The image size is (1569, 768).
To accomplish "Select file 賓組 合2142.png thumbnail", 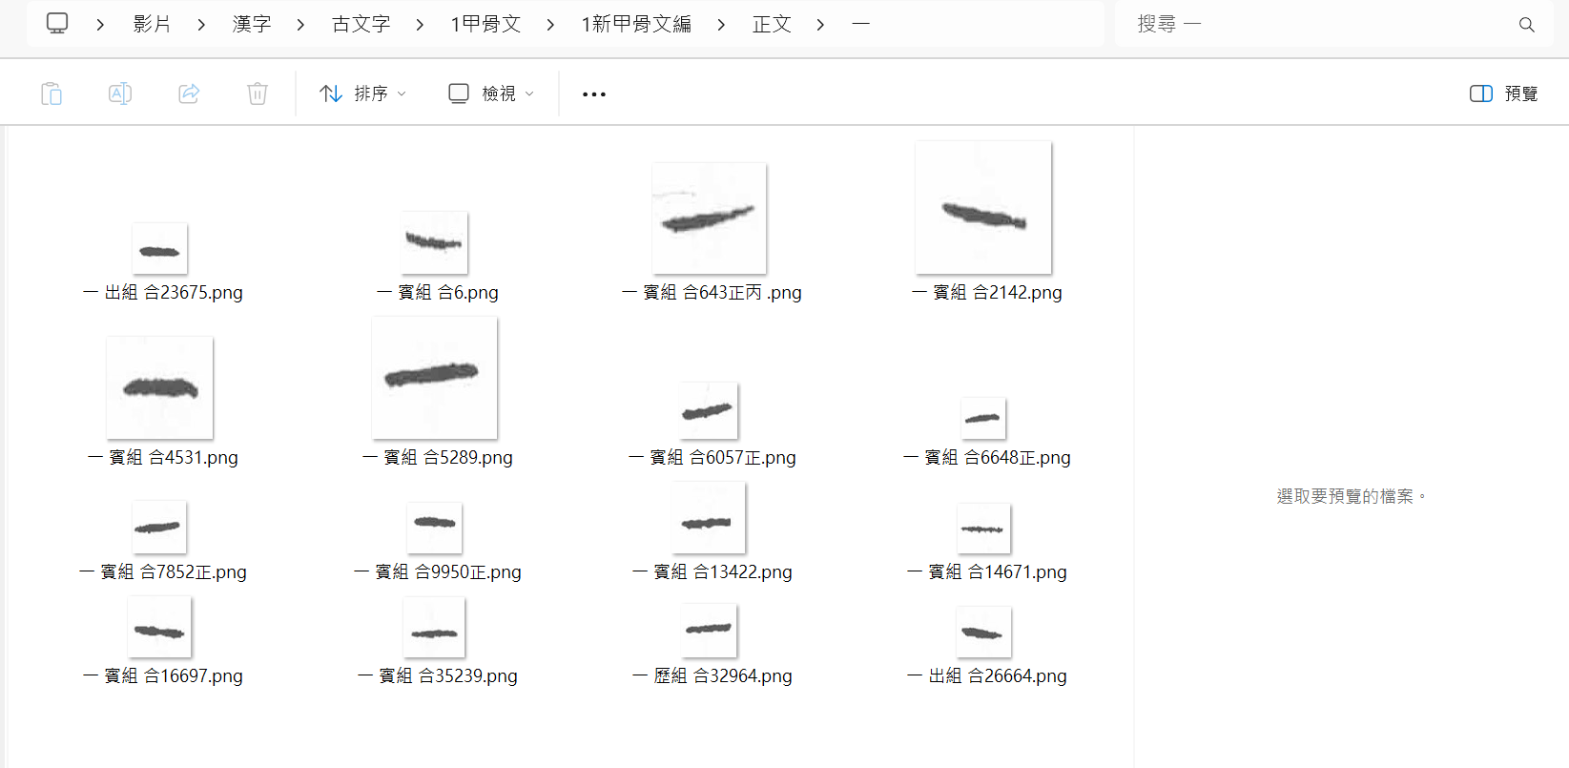I will coord(983,208).
